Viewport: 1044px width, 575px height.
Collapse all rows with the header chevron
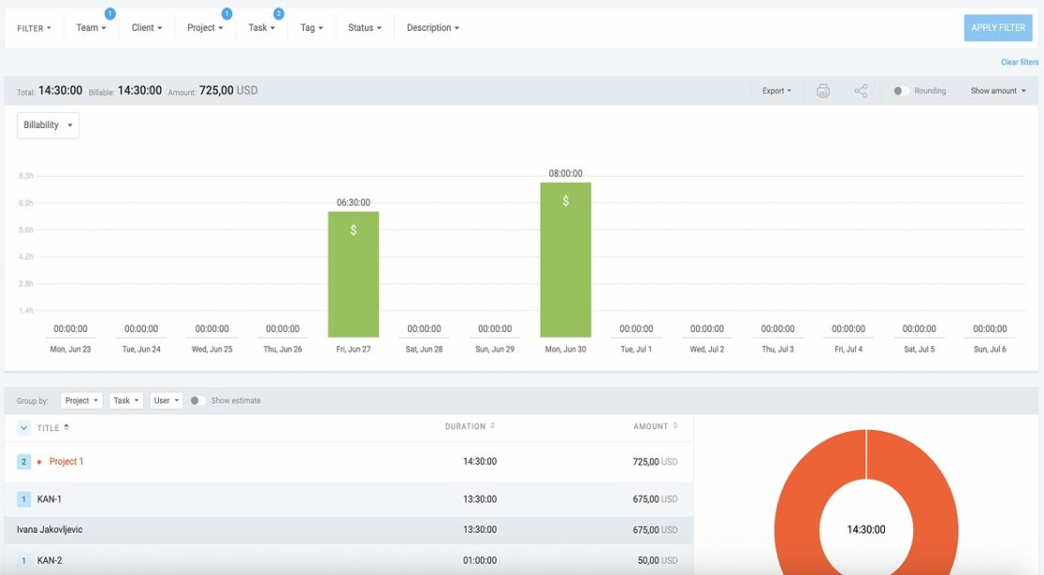pos(24,428)
